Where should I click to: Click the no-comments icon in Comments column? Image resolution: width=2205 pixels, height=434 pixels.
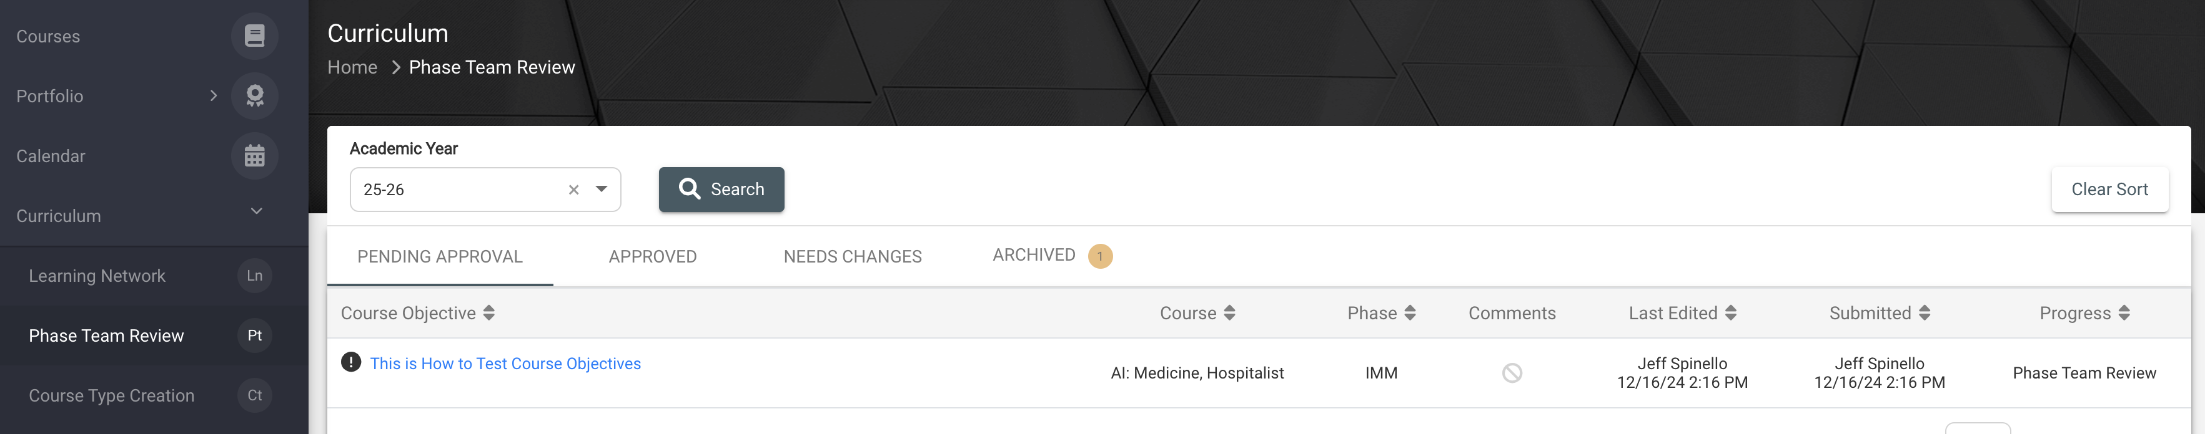[1512, 372]
